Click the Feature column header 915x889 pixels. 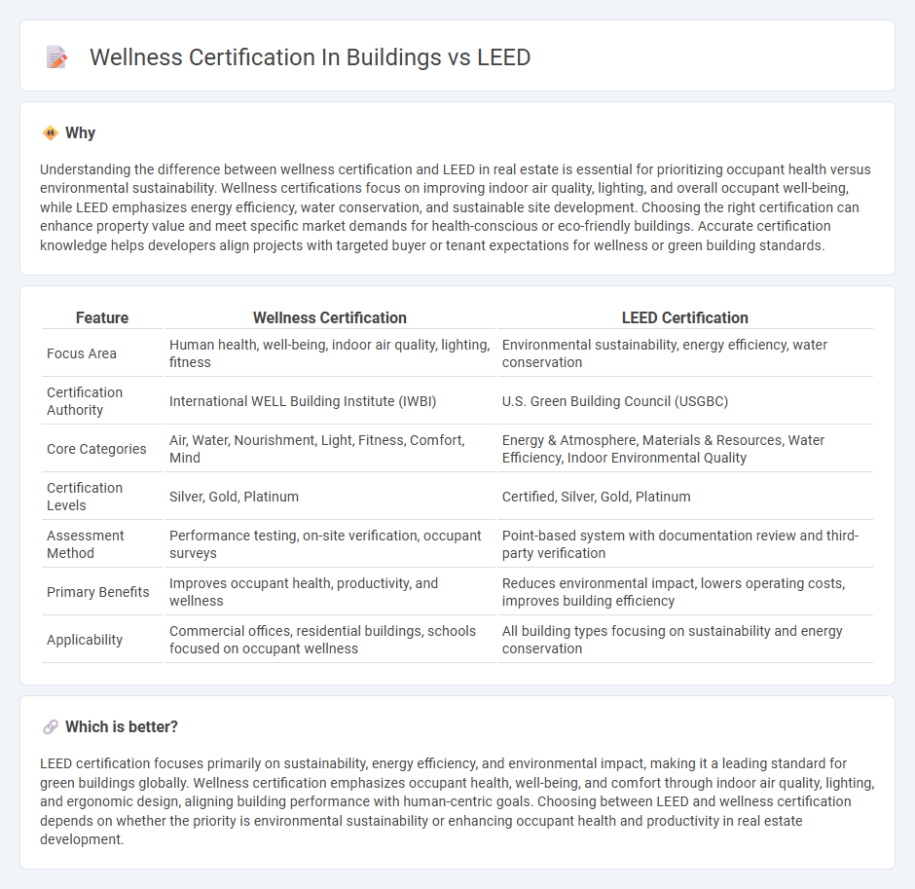click(x=102, y=317)
